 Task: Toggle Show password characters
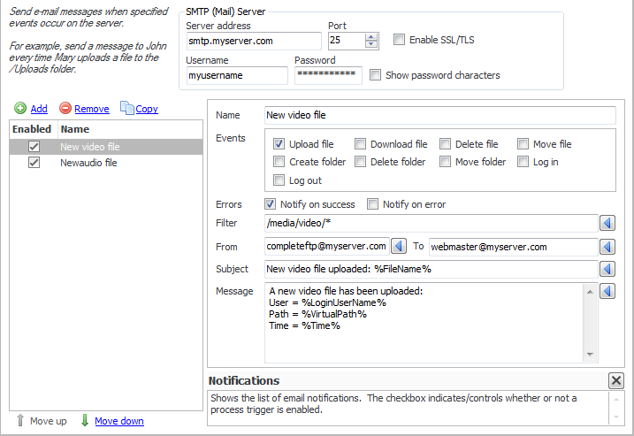click(x=376, y=75)
